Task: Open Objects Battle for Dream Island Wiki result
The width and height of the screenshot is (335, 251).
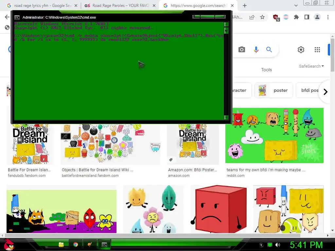Action: [x=97, y=170]
